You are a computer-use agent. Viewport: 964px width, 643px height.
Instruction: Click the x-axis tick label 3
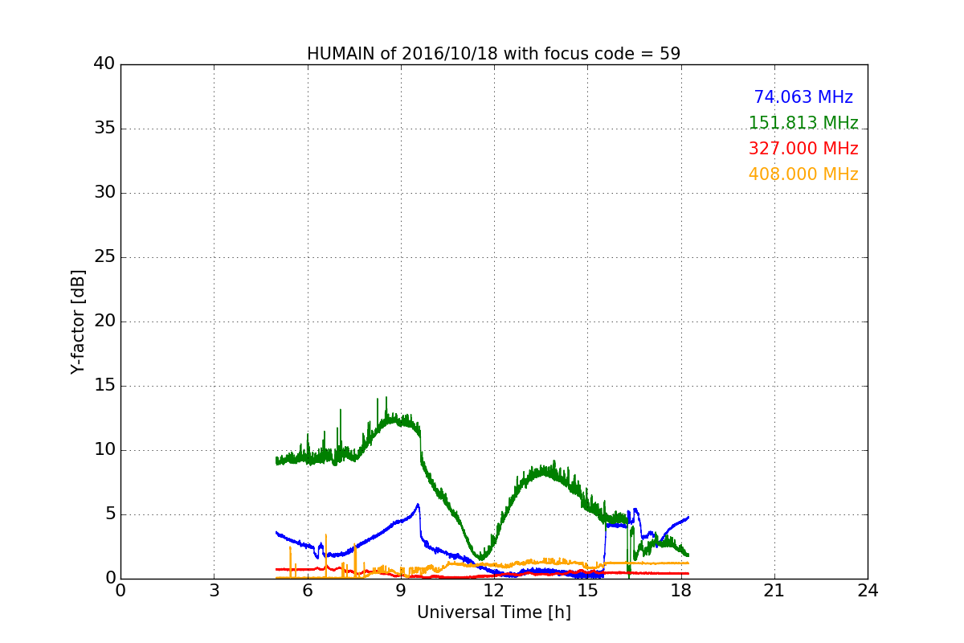pyautogui.click(x=214, y=591)
